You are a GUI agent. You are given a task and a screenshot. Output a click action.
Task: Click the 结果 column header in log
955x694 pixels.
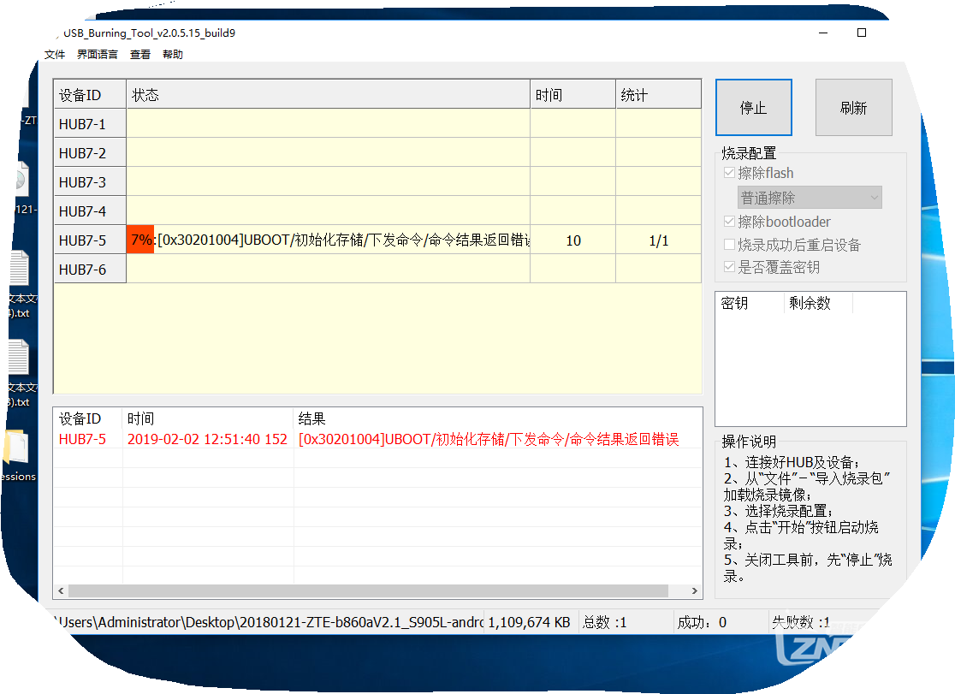coord(497,418)
